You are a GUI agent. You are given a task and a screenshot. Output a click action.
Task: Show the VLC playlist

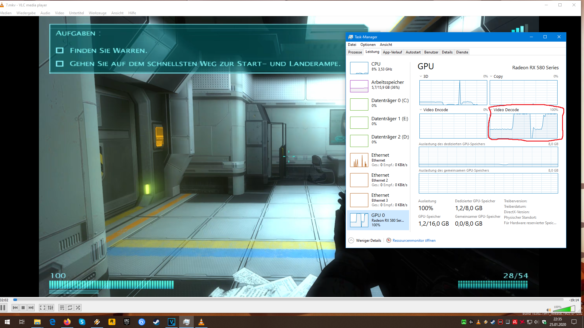click(62, 308)
